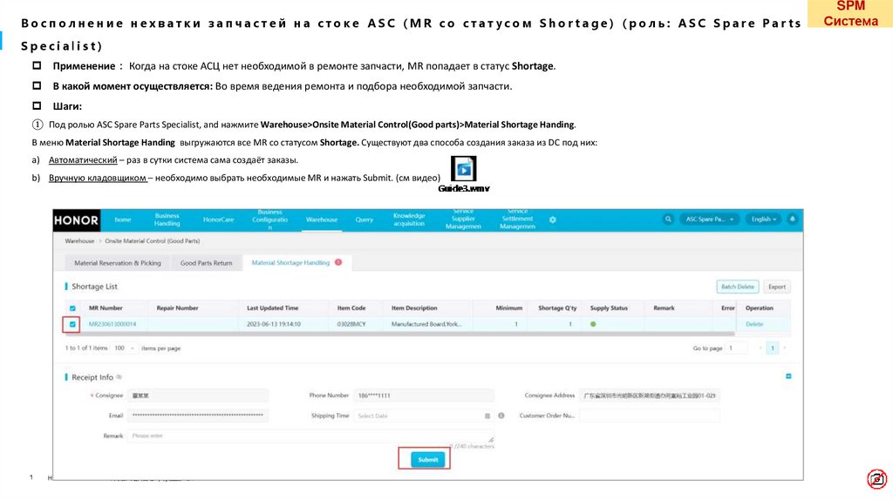Open the HonorCare menu
Viewport: 893px width, 500px height.
click(218, 220)
